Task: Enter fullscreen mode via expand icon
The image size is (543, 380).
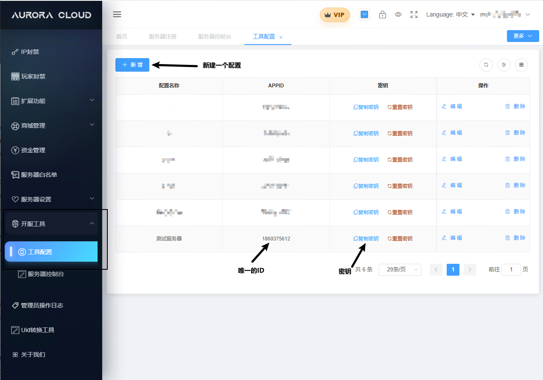Action: (x=414, y=14)
